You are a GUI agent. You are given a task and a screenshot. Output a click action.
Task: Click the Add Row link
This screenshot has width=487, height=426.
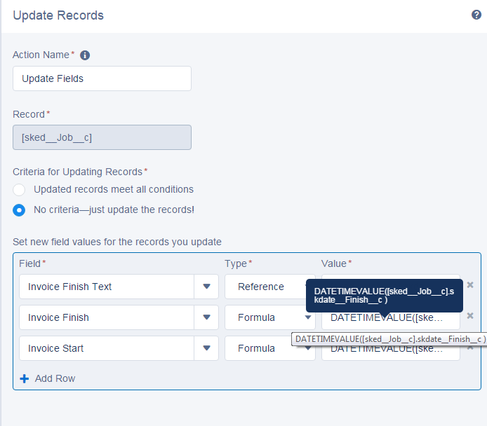tap(55, 378)
